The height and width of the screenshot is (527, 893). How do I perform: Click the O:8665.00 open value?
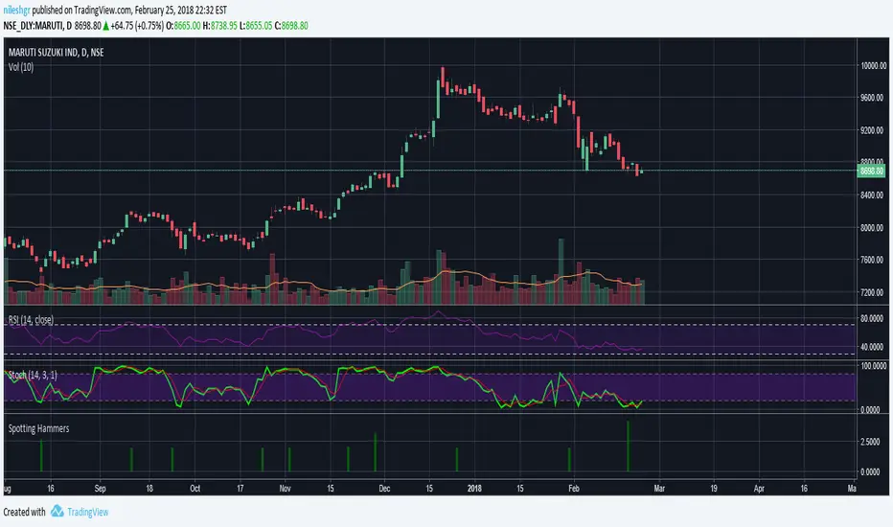[x=183, y=26]
